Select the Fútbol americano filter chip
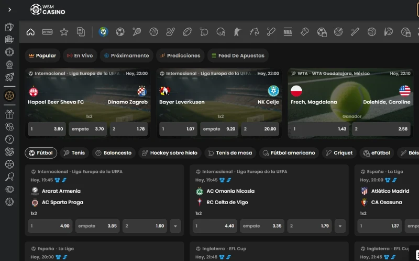 point(289,153)
